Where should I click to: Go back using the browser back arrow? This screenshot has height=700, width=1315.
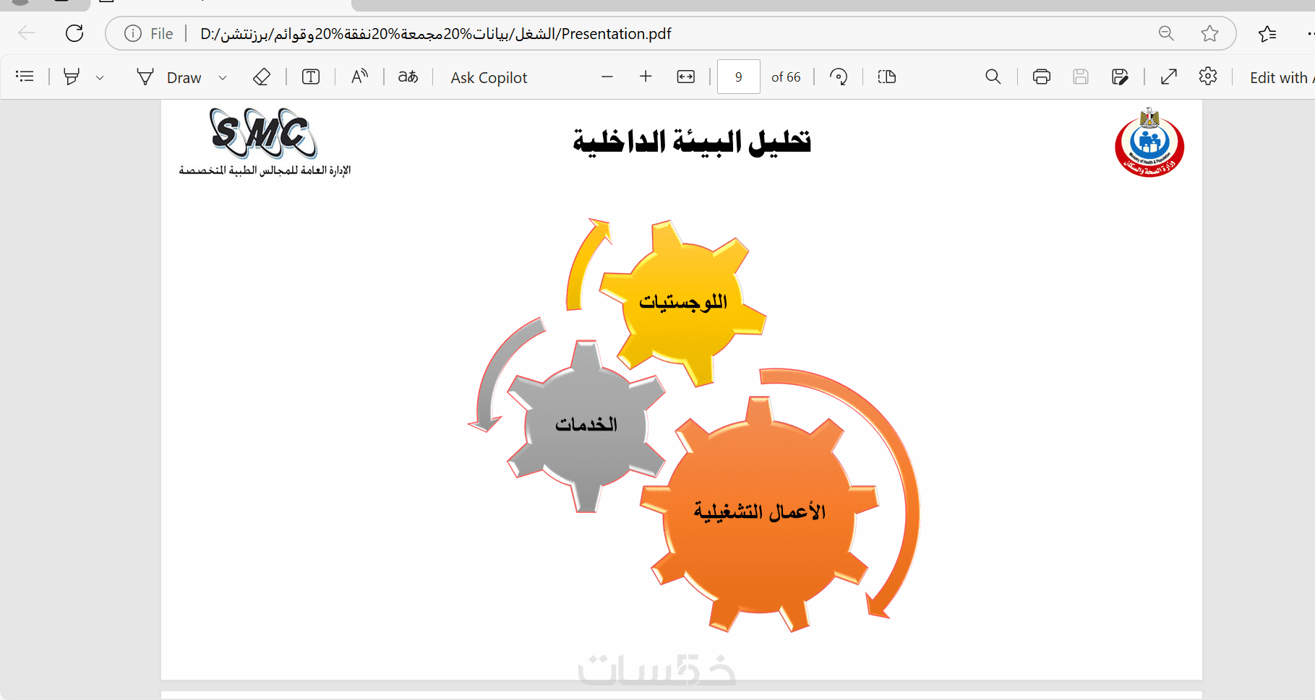(27, 33)
